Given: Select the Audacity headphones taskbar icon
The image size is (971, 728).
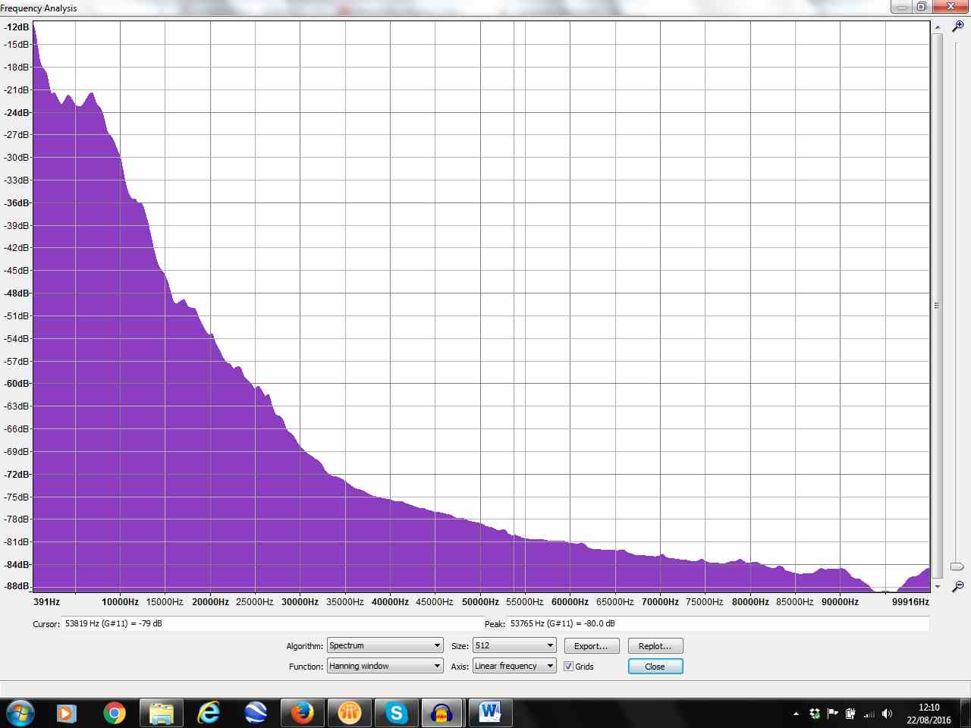Looking at the screenshot, I should (x=442, y=713).
